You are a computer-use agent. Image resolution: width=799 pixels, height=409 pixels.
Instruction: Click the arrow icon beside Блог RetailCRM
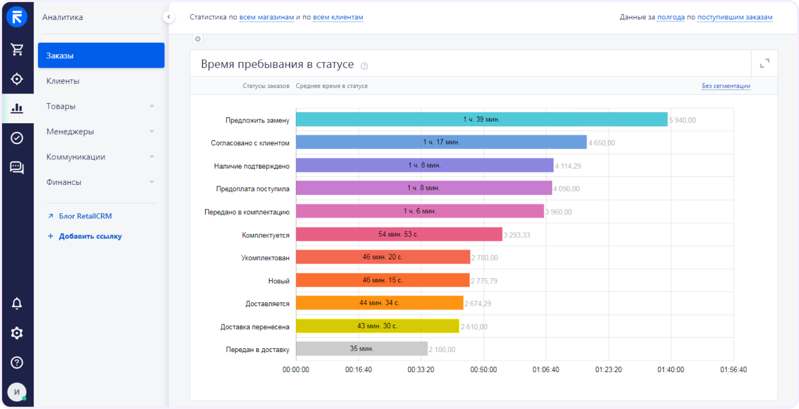tap(50, 216)
